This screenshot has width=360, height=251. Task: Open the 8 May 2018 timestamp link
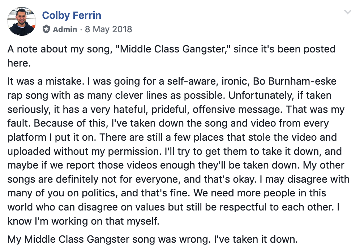click(x=108, y=29)
